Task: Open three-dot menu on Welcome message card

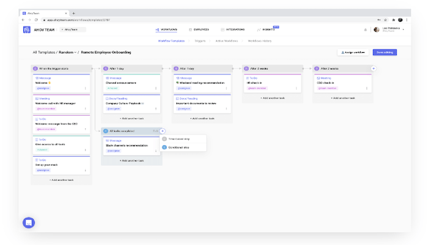Action: pyautogui.click(x=86, y=89)
